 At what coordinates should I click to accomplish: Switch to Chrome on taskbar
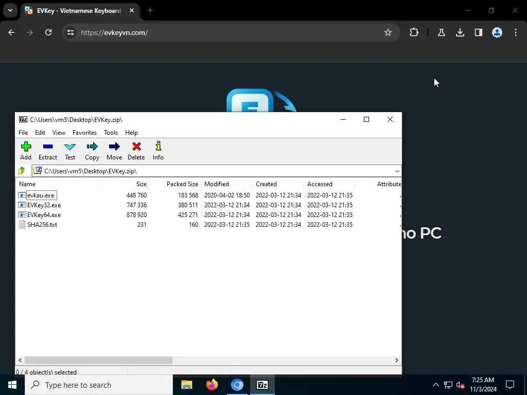click(237, 385)
